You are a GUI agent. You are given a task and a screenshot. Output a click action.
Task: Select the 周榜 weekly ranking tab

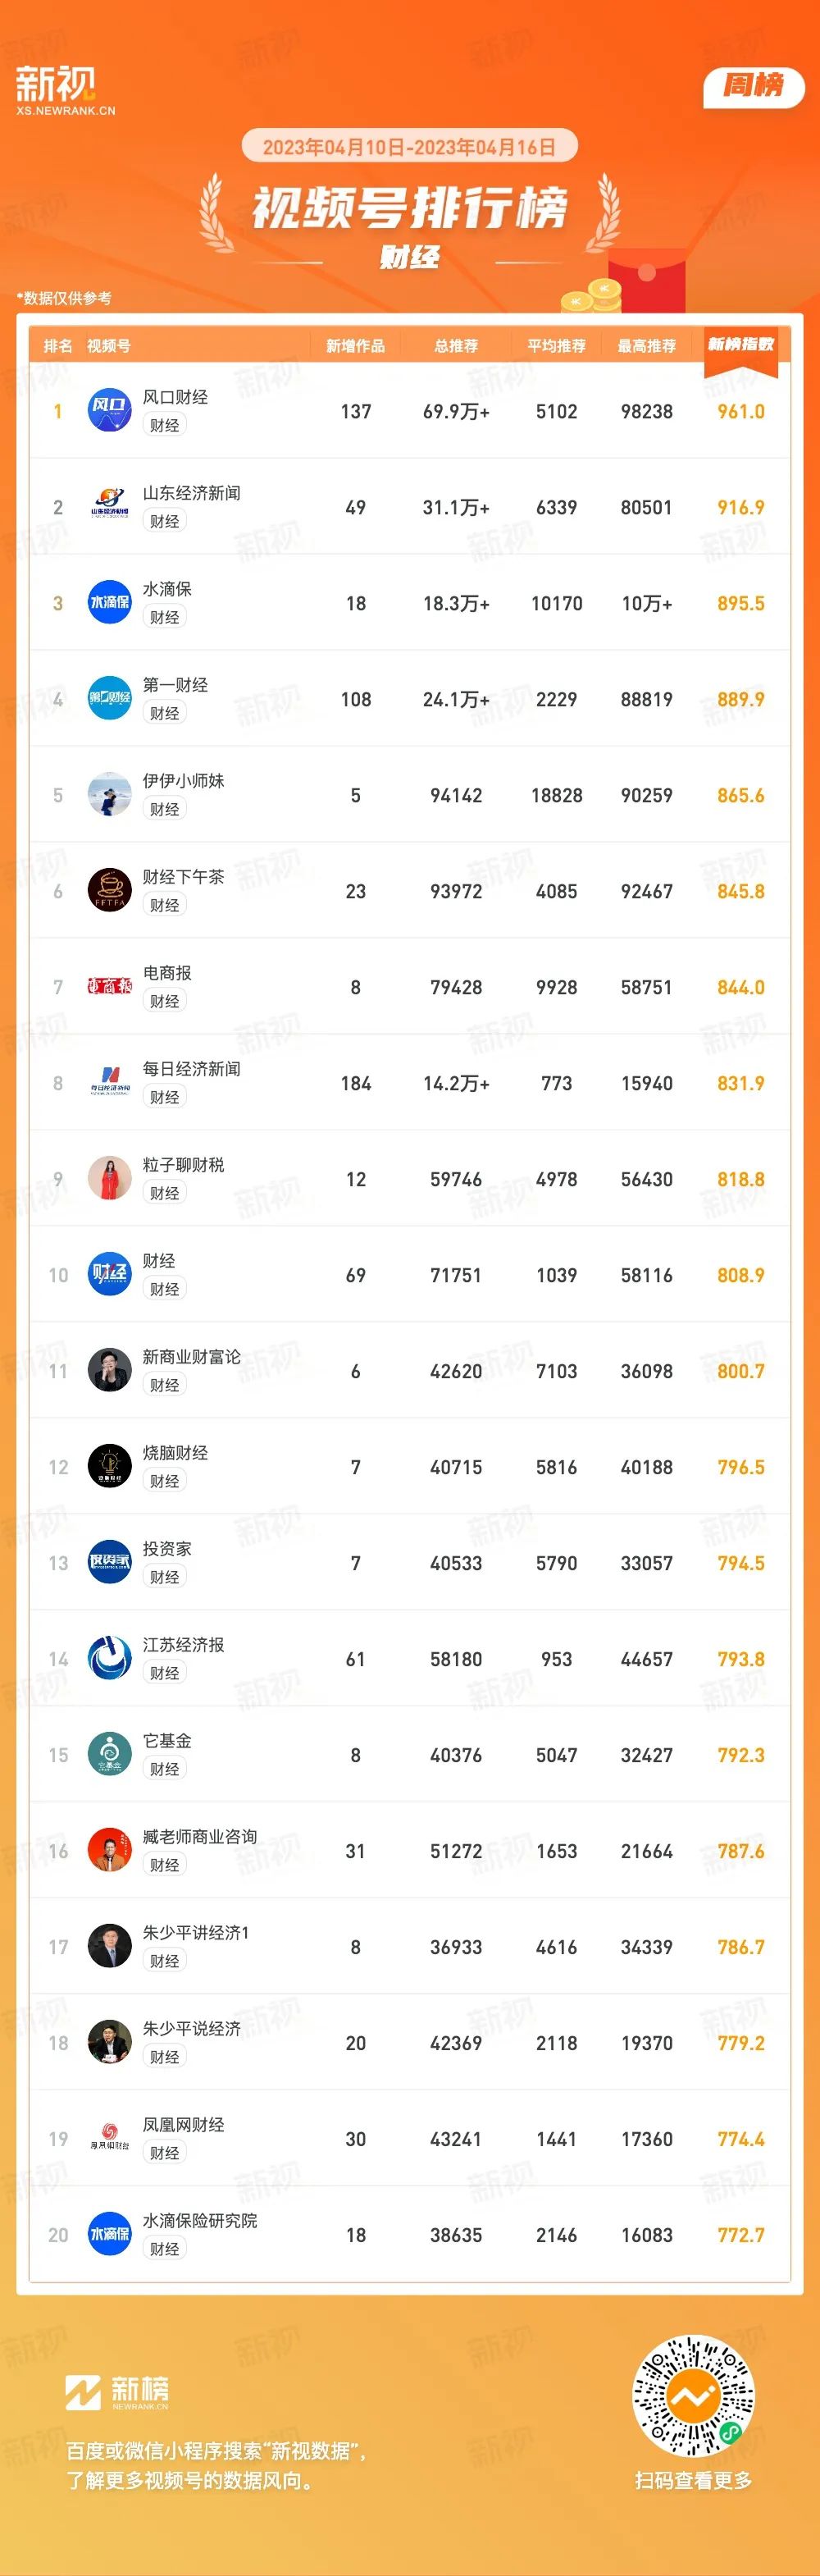pos(754,86)
